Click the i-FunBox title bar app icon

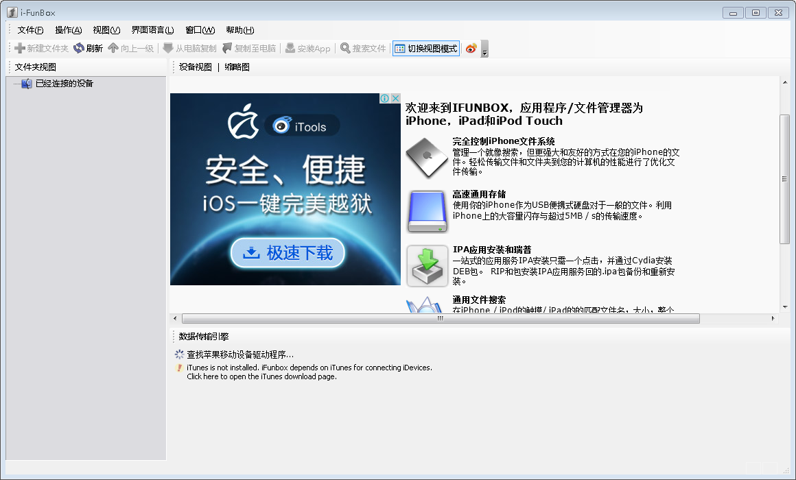12,12
